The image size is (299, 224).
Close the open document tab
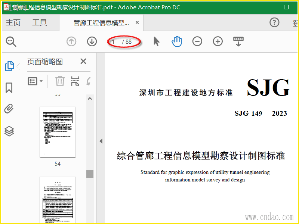click(x=137, y=22)
